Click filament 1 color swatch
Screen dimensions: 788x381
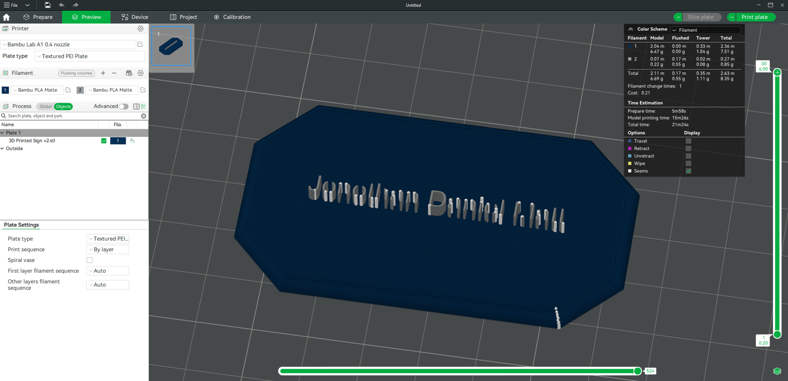pos(5,90)
